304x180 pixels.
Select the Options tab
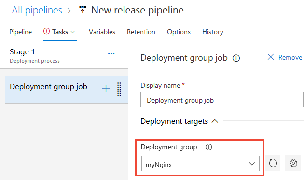tap(179, 32)
